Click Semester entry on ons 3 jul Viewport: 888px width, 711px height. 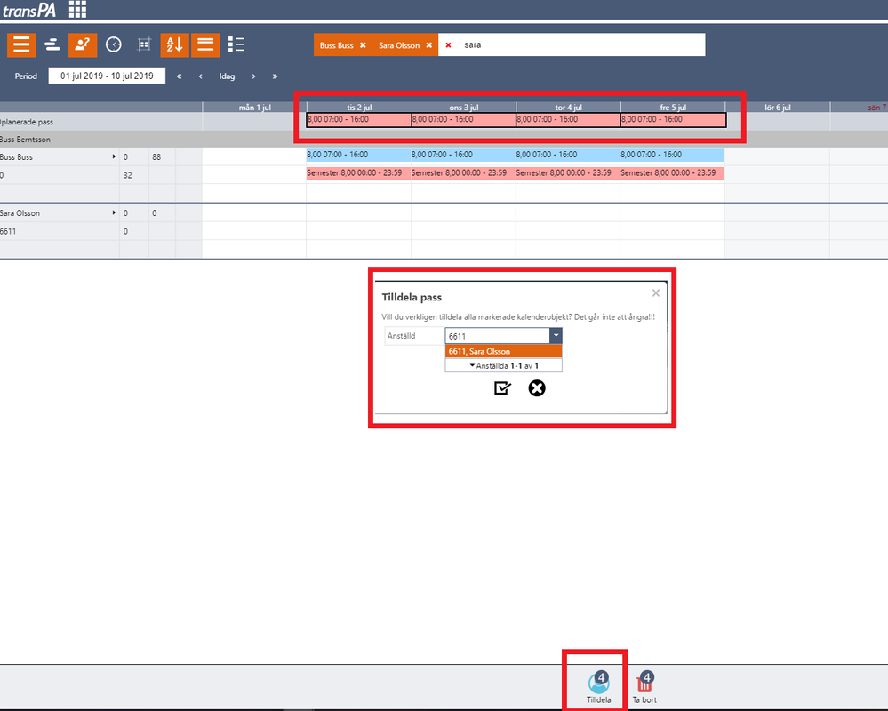[x=463, y=173]
